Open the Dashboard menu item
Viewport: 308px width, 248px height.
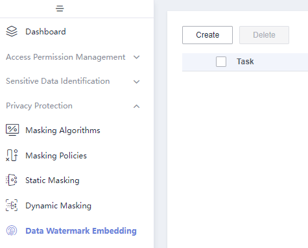[x=45, y=32]
